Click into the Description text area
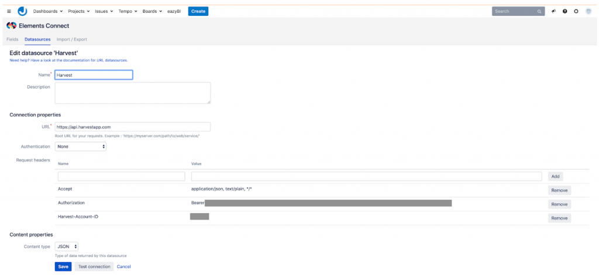This screenshot has height=275, width=599. [x=133, y=93]
